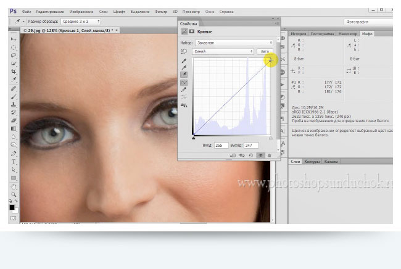Select the Zoom tool
Screen dimensions: 401x269
[x=14, y=194]
